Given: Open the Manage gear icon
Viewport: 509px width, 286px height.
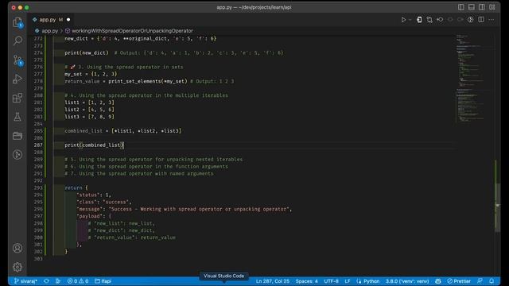Looking at the screenshot, I should pyautogui.click(x=17, y=267).
